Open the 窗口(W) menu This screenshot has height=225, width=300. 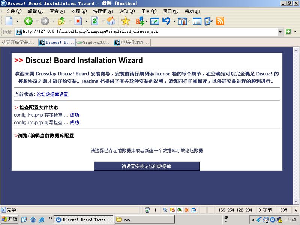coord(171,11)
